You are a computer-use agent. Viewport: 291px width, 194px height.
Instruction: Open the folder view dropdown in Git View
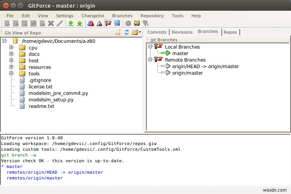coord(136,32)
